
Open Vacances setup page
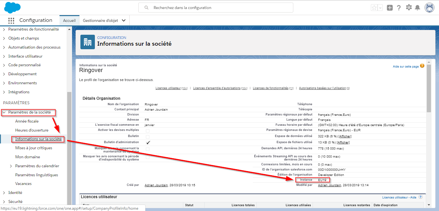tap(23, 184)
